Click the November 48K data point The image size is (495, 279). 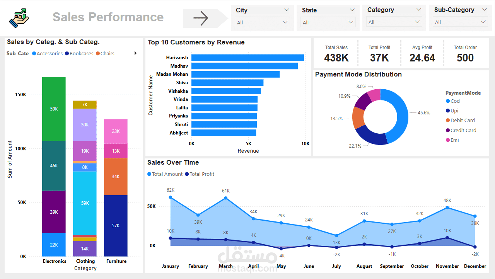[x=447, y=208]
